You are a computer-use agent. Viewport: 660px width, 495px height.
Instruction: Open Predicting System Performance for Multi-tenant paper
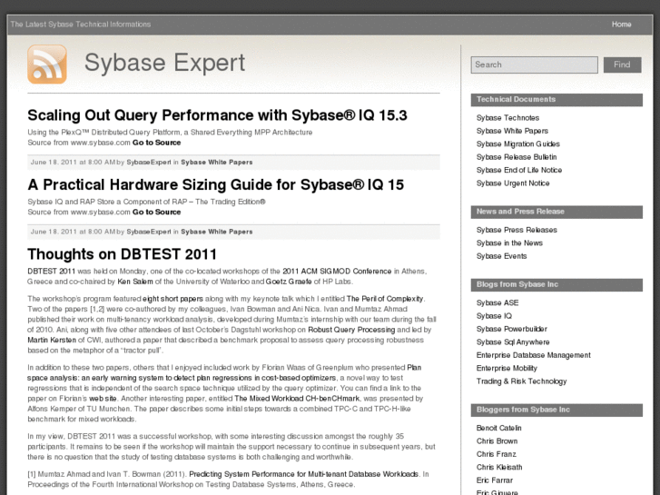[x=303, y=474]
